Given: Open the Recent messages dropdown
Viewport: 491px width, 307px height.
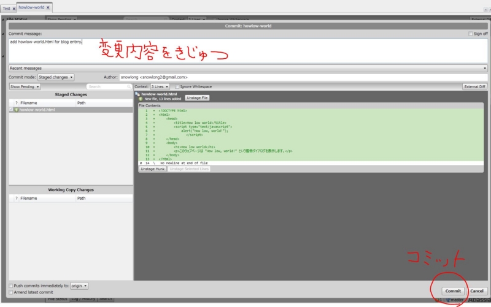Looking at the screenshot, I should (x=248, y=68).
